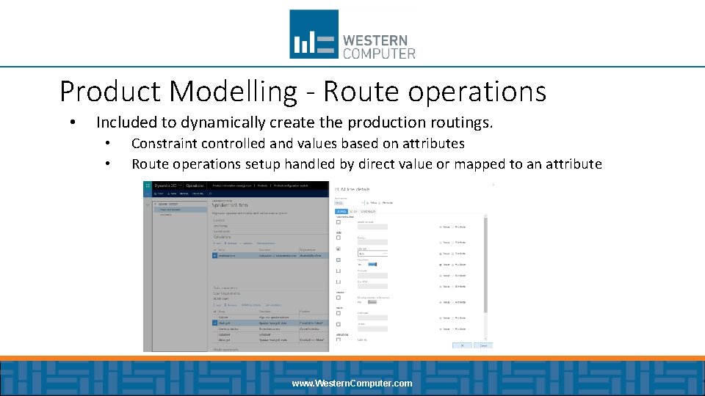Expand the collapsed left navigation pane chevron
The image size is (705, 396).
click(x=148, y=205)
